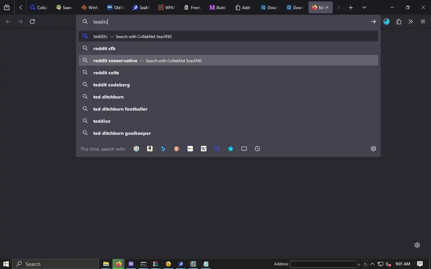The width and height of the screenshot is (431, 269).
Task: Open the list all tabs dropdown
Action: 364,7
